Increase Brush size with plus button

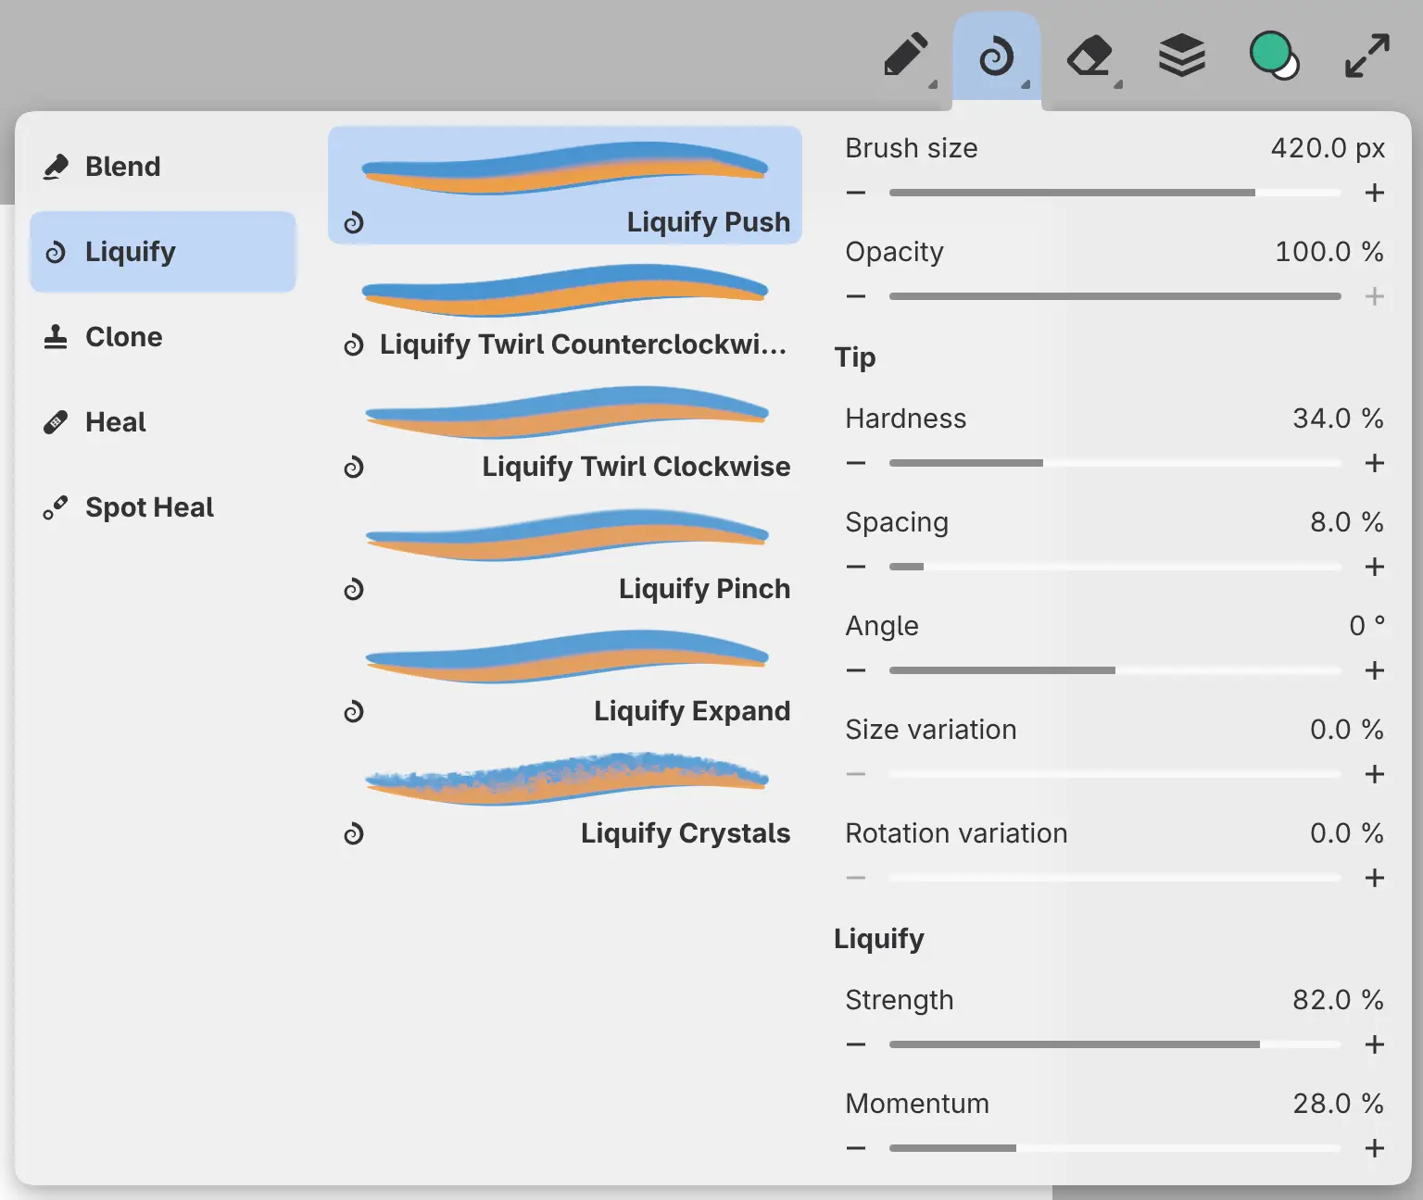(1375, 193)
